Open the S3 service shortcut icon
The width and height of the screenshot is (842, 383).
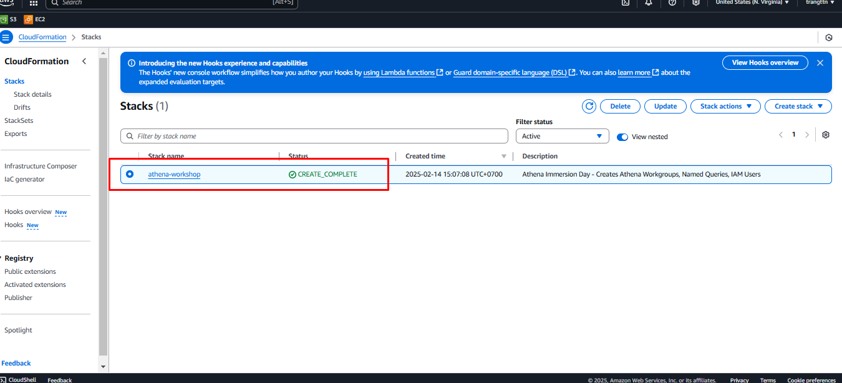[4, 19]
